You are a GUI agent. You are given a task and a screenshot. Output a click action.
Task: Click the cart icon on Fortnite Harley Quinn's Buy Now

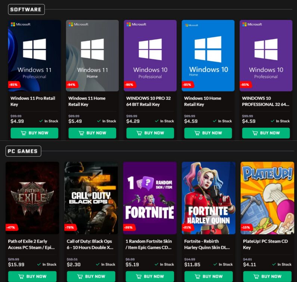[197, 276]
